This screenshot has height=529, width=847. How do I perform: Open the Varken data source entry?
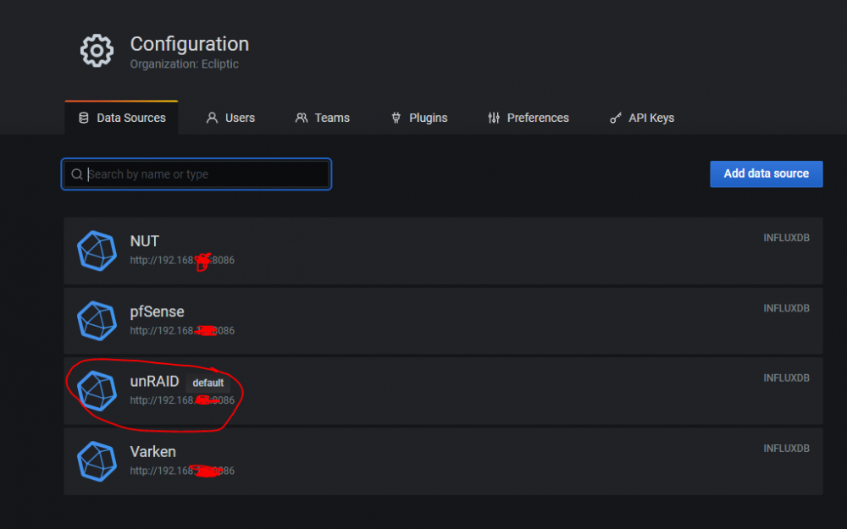click(x=443, y=461)
